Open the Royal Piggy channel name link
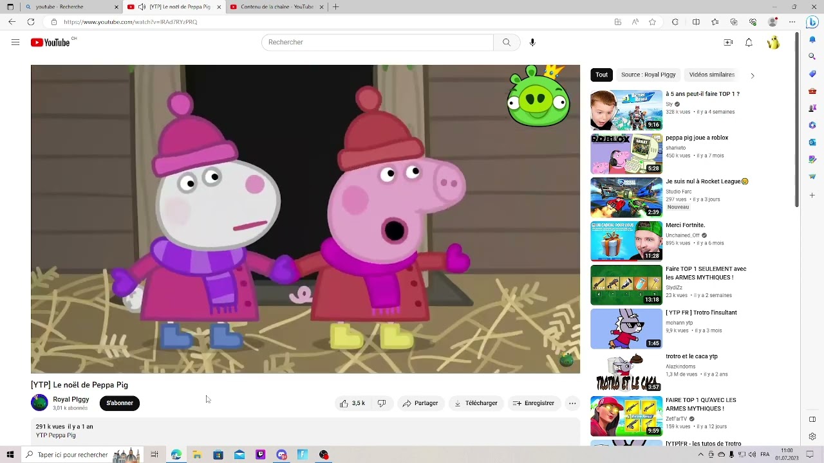This screenshot has height=463, width=824. [71, 399]
